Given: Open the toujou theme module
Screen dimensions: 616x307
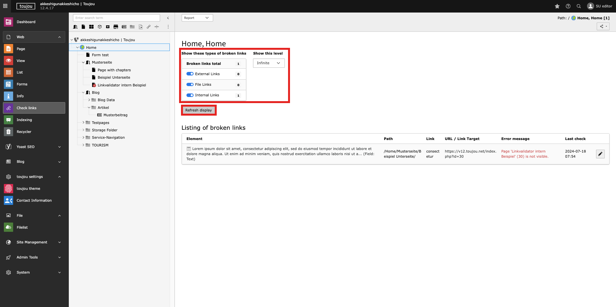Looking at the screenshot, I should pyautogui.click(x=28, y=189).
